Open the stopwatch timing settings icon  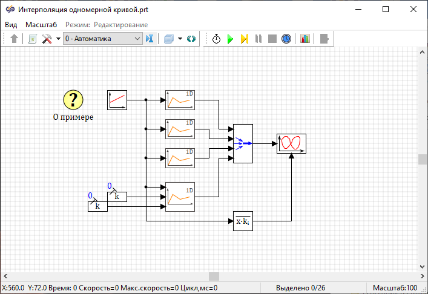216,39
